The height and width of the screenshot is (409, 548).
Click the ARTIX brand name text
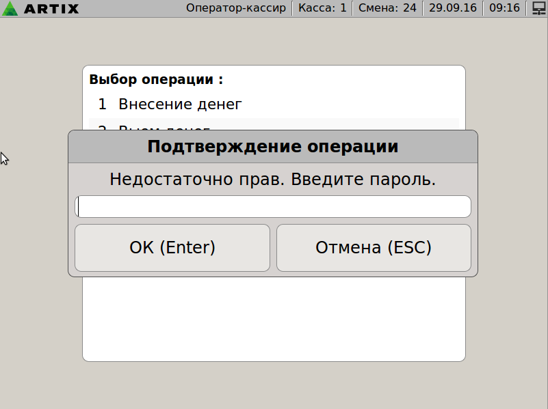tap(51, 9)
